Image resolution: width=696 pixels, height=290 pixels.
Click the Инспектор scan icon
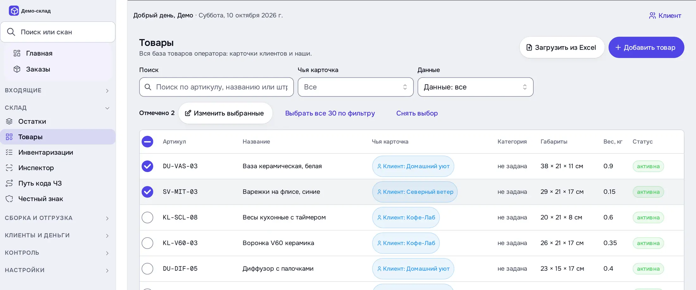point(9,168)
